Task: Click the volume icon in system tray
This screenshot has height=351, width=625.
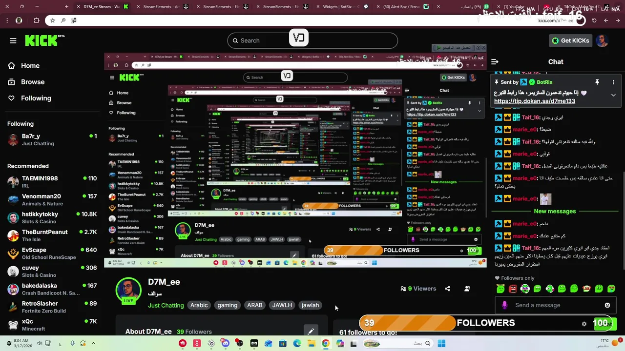Action: coord(40,343)
